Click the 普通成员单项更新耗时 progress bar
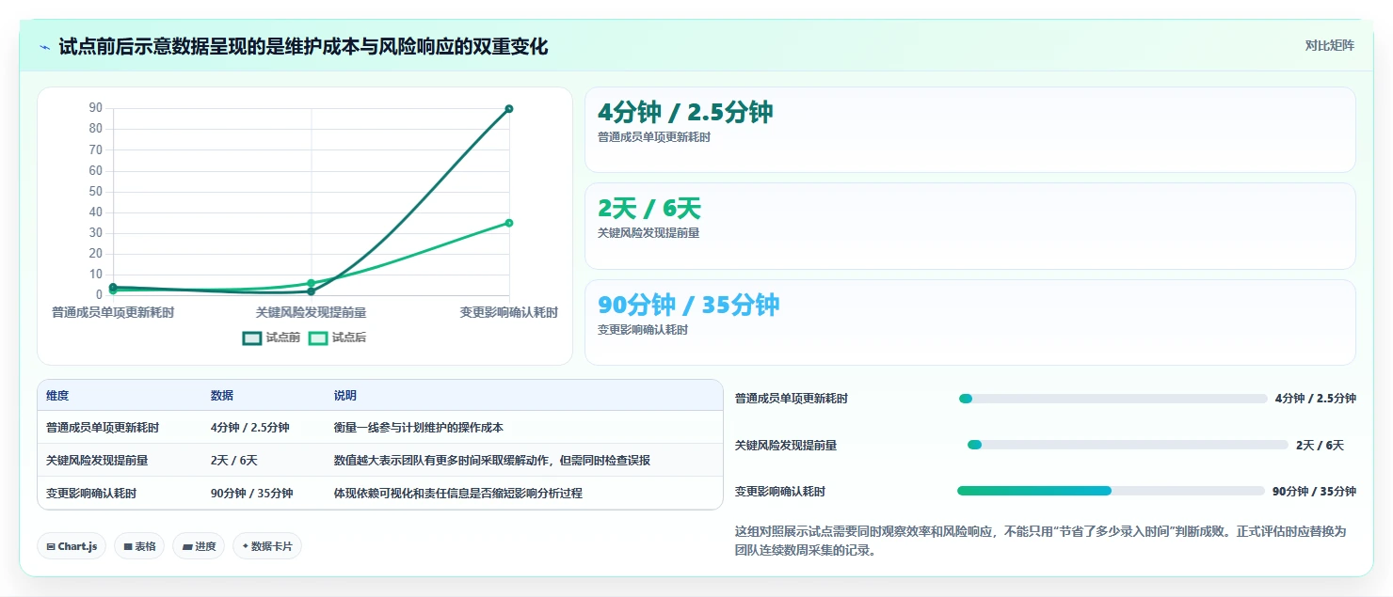The image size is (1393, 597). coord(1113,399)
